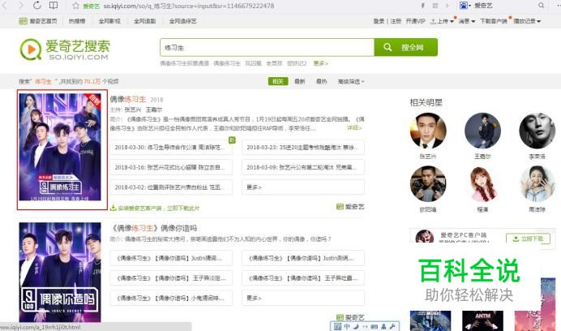Open 全网追综艺 in top navigation
Image resolution: width=561 pixels, height=331 pixels.
pos(183,21)
